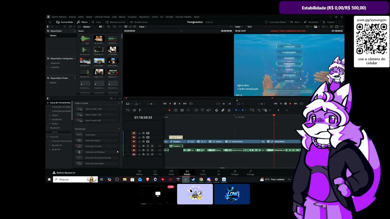Open Google Chrome from the taskbar
This screenshot has width=390, height=219.
coord(201,179)
